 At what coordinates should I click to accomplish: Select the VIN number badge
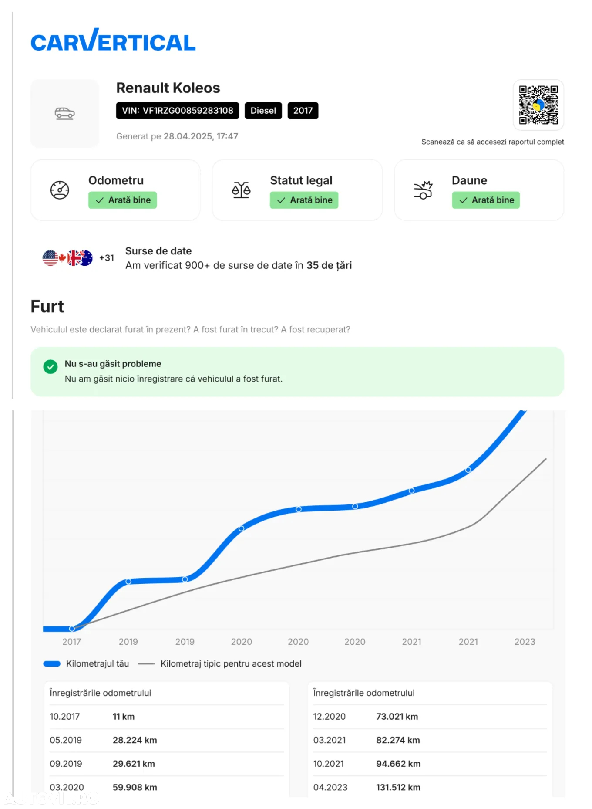(x=178, y=111)
